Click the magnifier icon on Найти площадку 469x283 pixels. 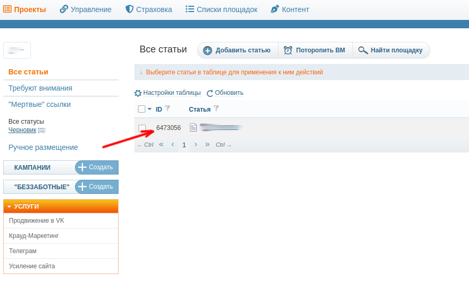coord(363,50)
